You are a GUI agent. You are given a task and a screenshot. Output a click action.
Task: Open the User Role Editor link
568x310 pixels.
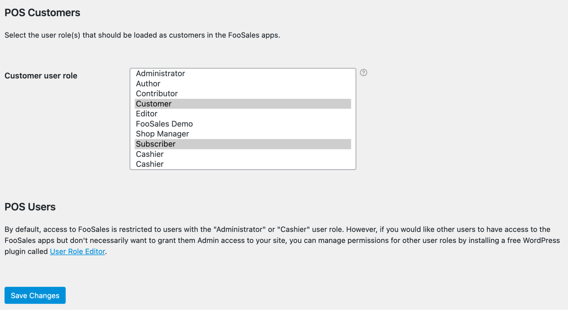77,252
